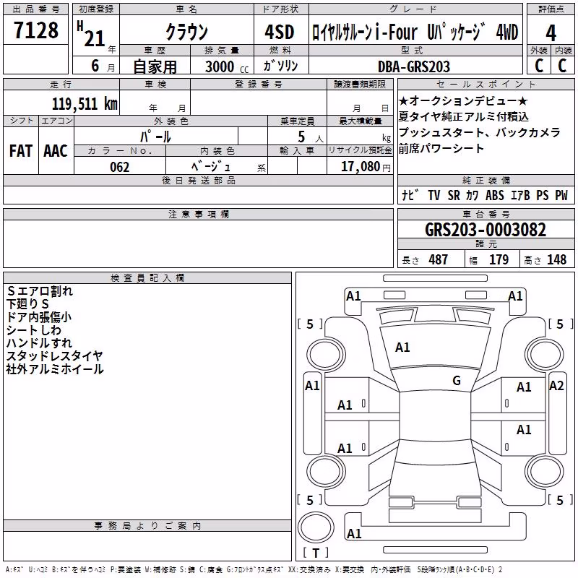Click the ABS equipment code
578x578 pixels.
point(495,195)
